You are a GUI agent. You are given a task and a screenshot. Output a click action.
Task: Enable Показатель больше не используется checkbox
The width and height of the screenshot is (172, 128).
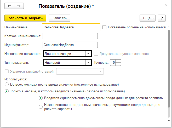(x=105, y=27)
